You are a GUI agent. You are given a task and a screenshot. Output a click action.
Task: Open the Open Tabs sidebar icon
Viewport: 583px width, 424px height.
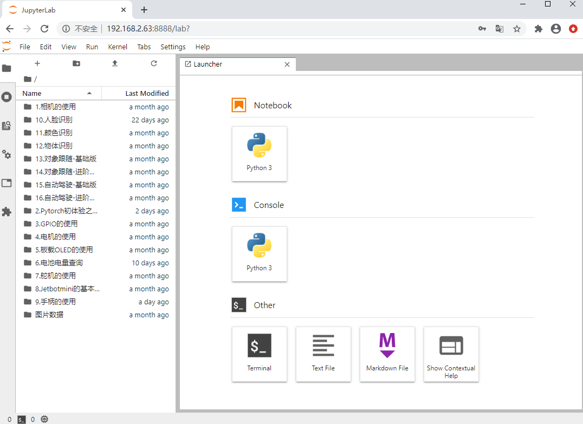click(x=7, y=183)
